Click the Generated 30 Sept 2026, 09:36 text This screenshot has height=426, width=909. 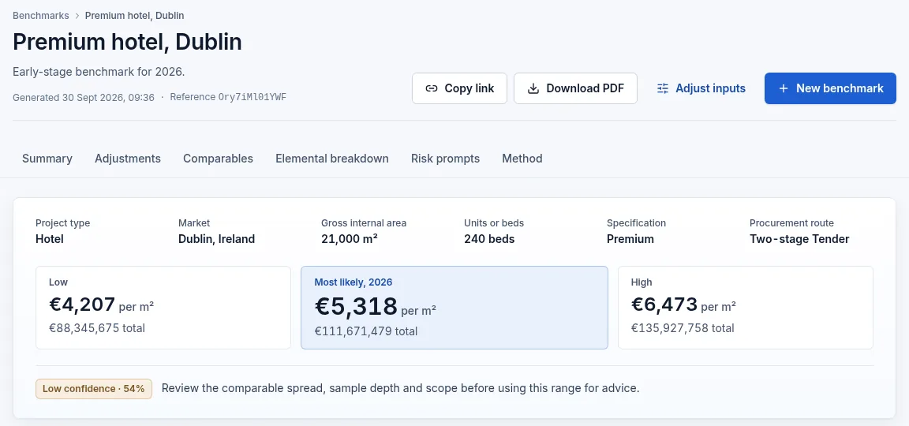pyautogui.click(x=84, y=97)
